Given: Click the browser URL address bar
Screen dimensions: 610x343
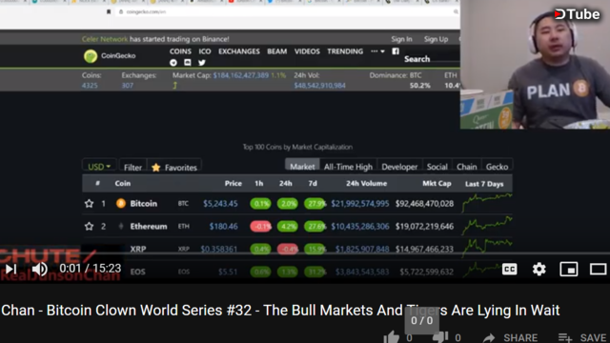Looking at the screenshot, I should [x=288, y=12].
